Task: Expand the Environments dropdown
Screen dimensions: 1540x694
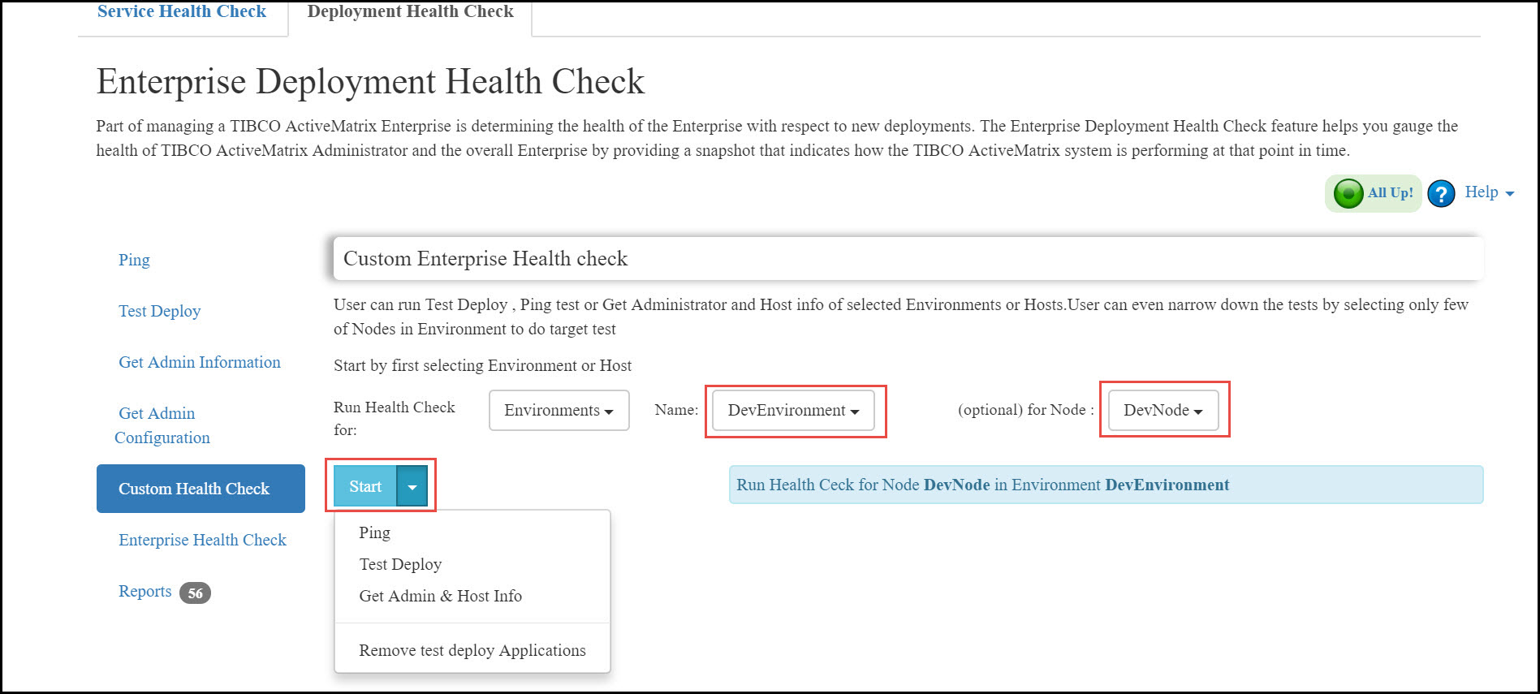Action: [559, 410]
